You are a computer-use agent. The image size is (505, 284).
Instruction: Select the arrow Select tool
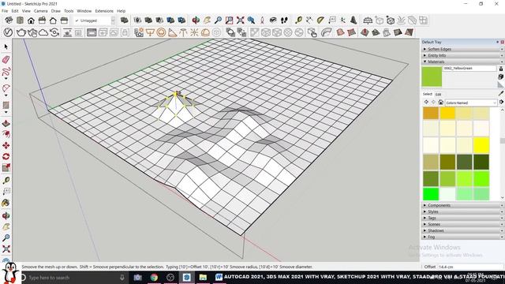click(6, 47)
